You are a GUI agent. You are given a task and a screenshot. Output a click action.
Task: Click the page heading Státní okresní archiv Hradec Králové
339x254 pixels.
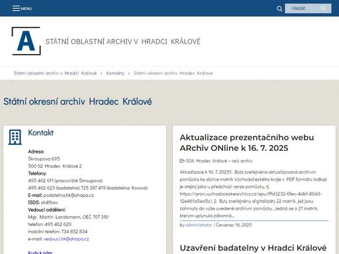point(77,101)
